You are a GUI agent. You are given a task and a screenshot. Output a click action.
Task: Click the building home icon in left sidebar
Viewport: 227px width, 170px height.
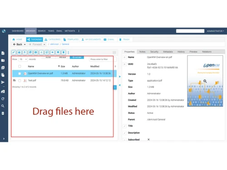pyautogui.click(x=3, y=92)
